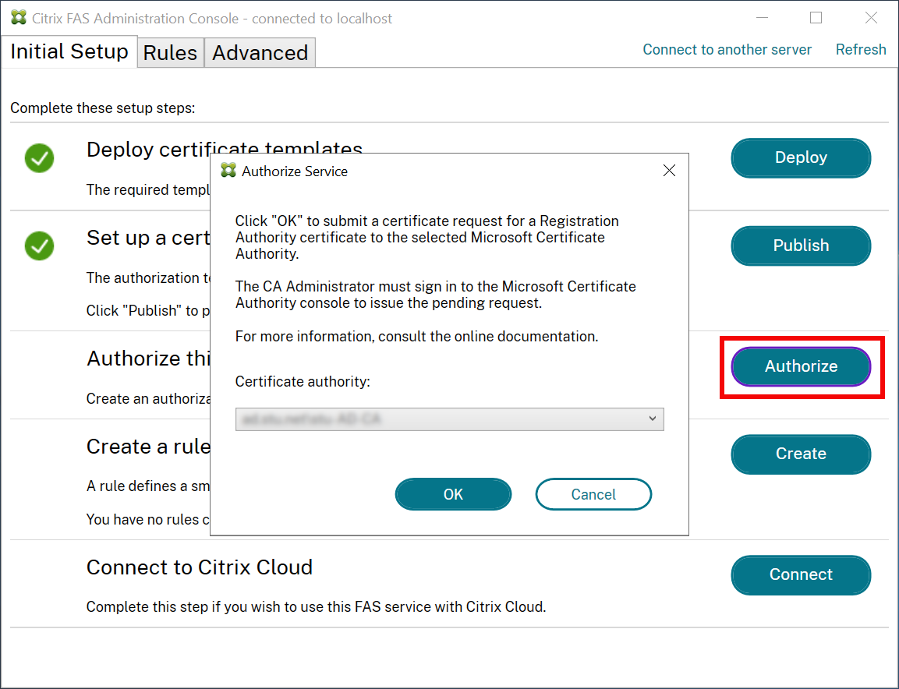This screenshot has width=899, height=689.
Task: Click the Authorize Service dialog's Citrix icon
Action: pos(228,171)
